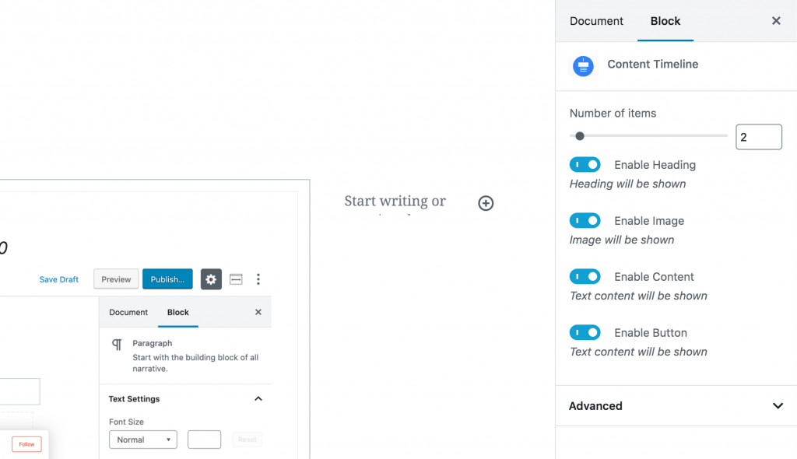The width and height of the screenshot is (797, 459).
Task: Click the Paragraph block pilcrow icon
Action: click(x=117, y=345)
